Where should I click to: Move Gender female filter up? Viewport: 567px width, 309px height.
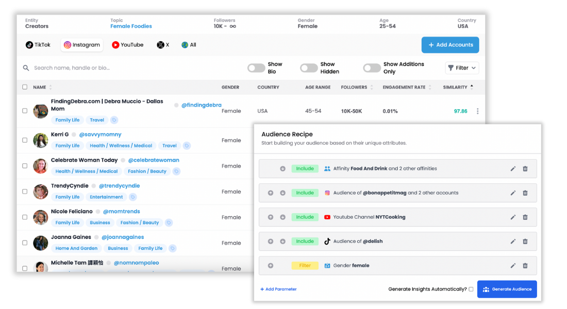[x=271, y=266]
